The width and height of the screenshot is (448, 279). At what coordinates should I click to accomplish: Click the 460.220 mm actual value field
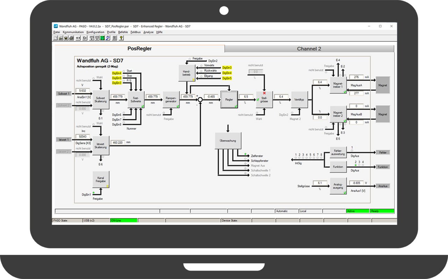tap(118, 142)
